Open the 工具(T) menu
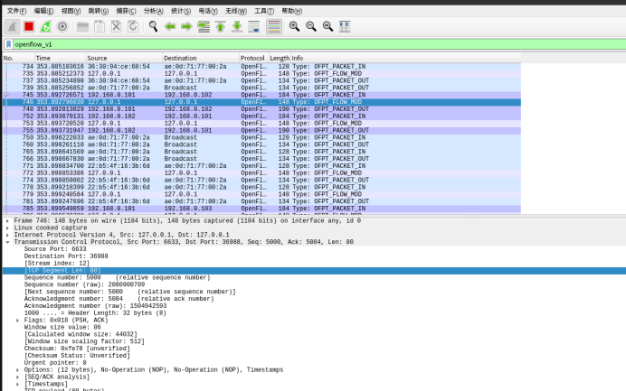The image size is (626, 391). click(264, 11)
